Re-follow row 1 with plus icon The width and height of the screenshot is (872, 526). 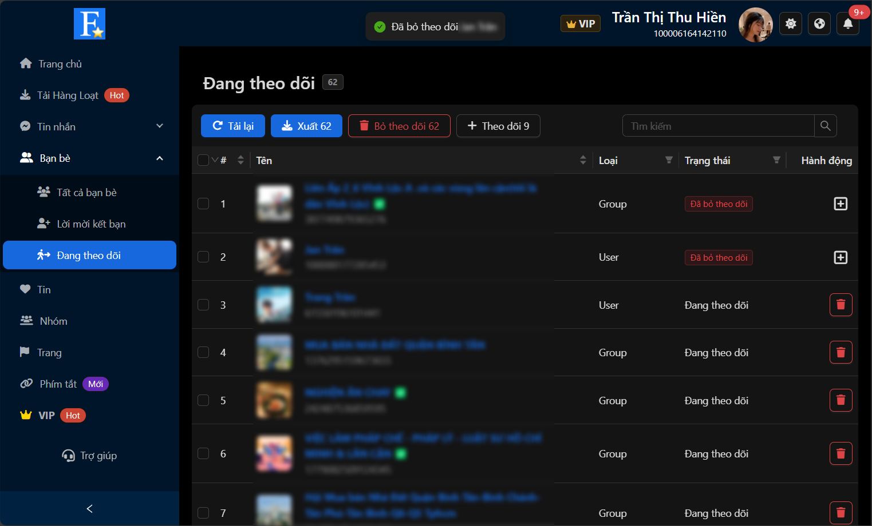tap(841, 204)
